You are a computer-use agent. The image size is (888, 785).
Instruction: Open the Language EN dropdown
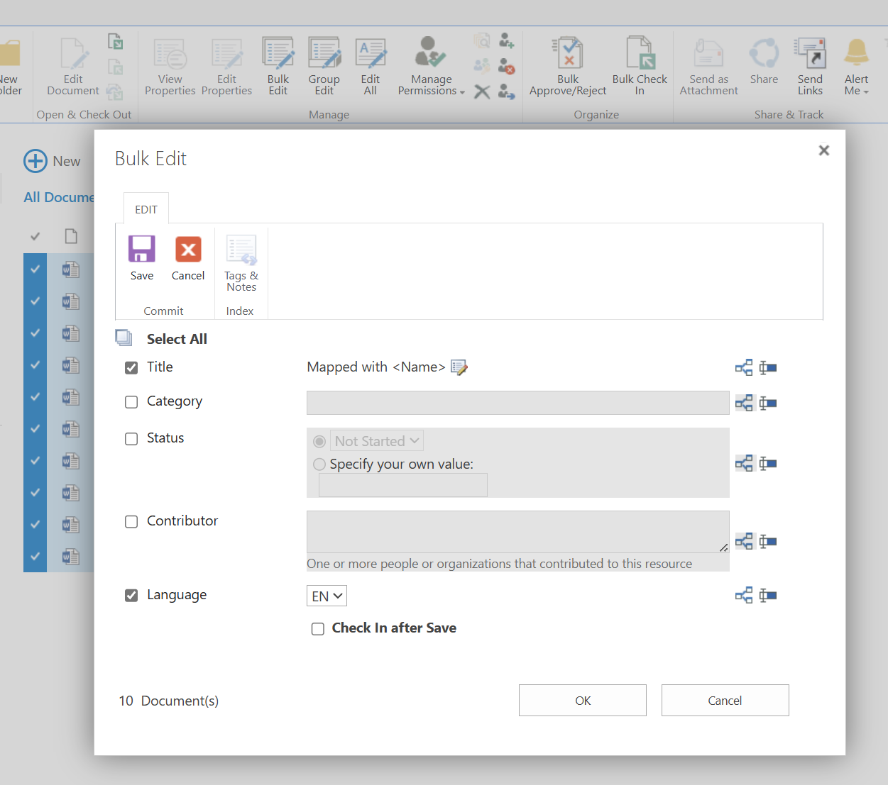(x=327, y=596)
